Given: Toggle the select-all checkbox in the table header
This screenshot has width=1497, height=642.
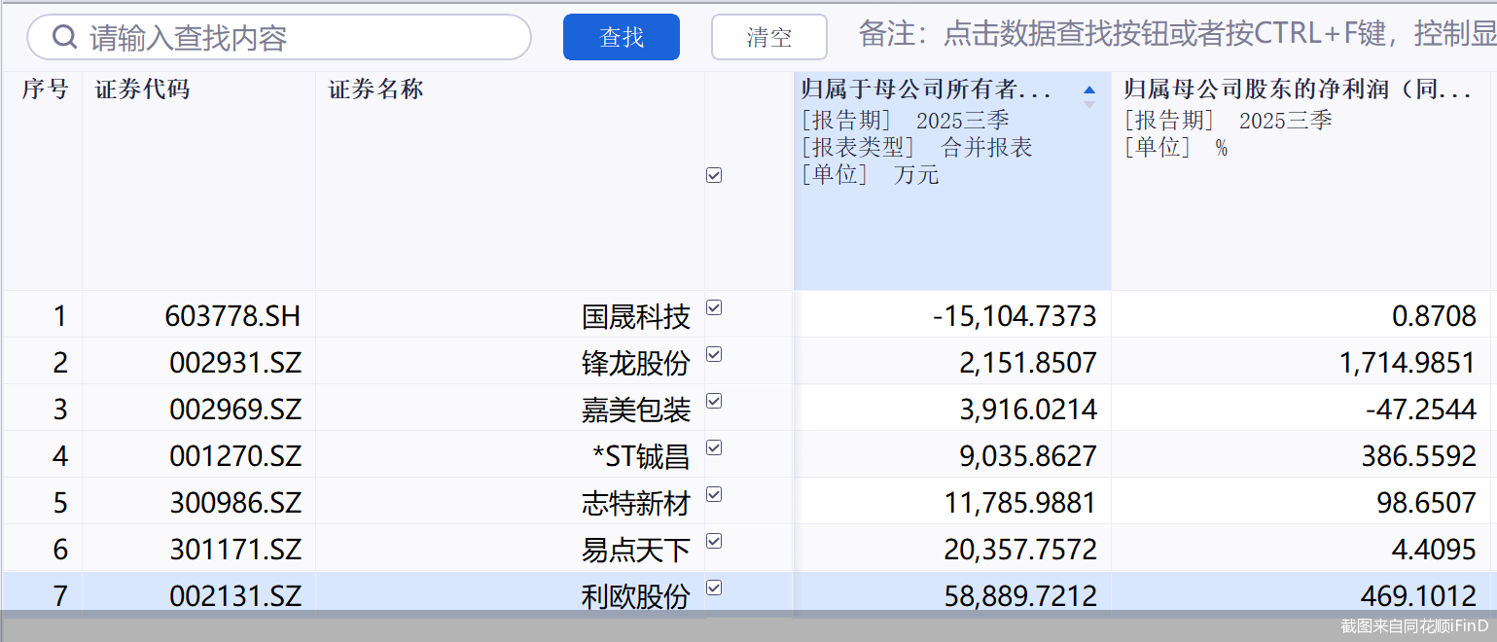Looking at the screenshot, I should click(713, 174).
